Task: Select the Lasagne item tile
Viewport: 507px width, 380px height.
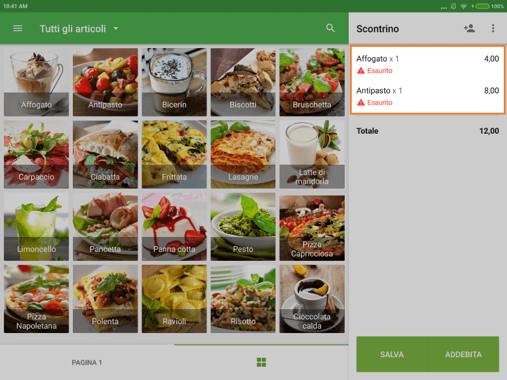Action: [x=243, y=155]
